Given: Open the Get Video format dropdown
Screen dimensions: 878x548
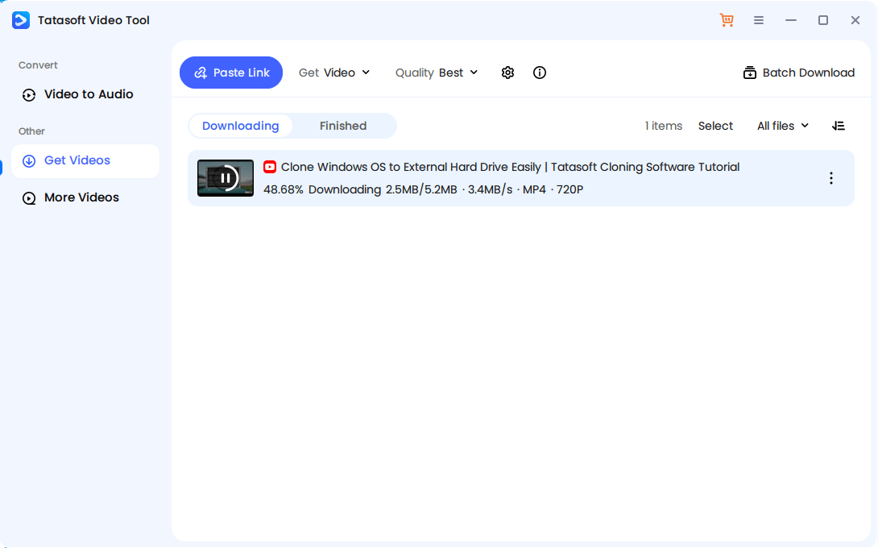Looking at the screenshot, I should click(x=334, y=73).
